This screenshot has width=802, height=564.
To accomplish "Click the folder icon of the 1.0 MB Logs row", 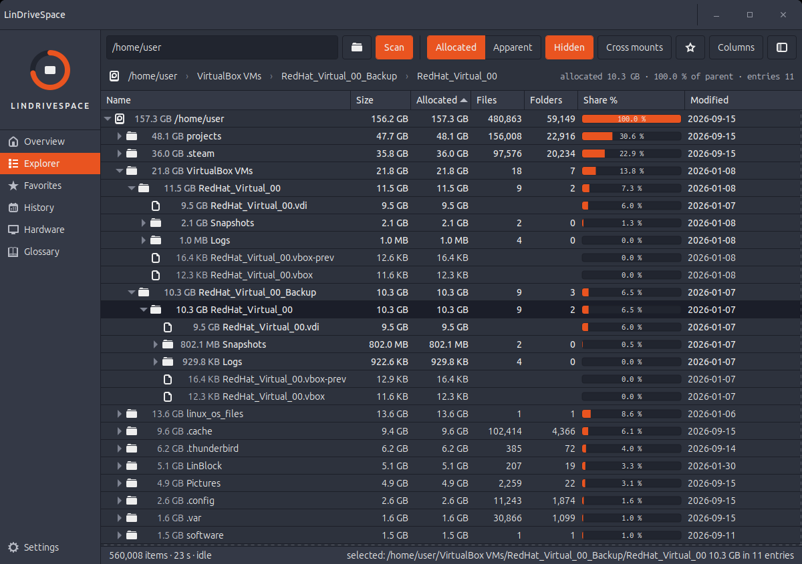I will click(x=156, y=240).
